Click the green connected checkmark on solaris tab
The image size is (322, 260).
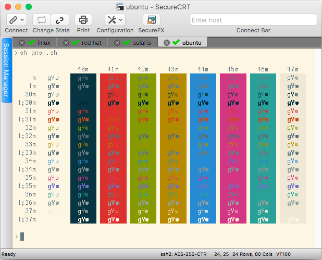pos(126,42)
